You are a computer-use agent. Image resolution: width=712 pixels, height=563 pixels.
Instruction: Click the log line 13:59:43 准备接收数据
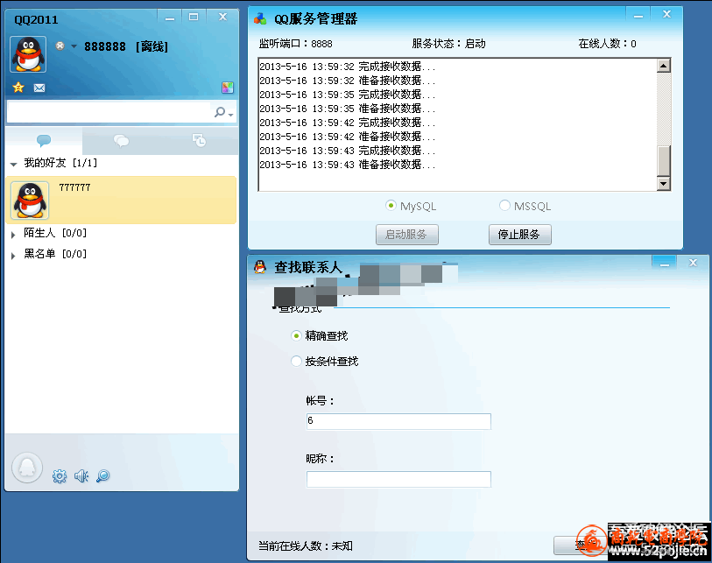coord(348,165)
